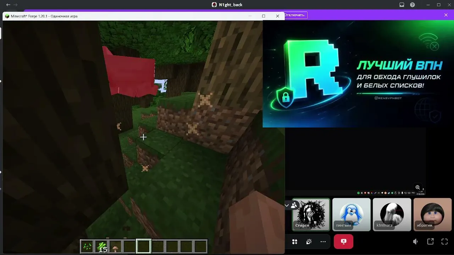Close the Minecraft Forge window
454x255 pixels.
277,16
